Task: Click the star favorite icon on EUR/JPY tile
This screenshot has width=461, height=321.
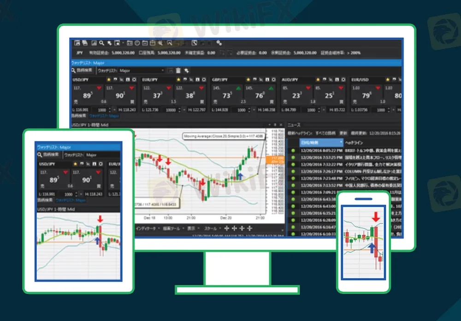Action: point(178,80)
